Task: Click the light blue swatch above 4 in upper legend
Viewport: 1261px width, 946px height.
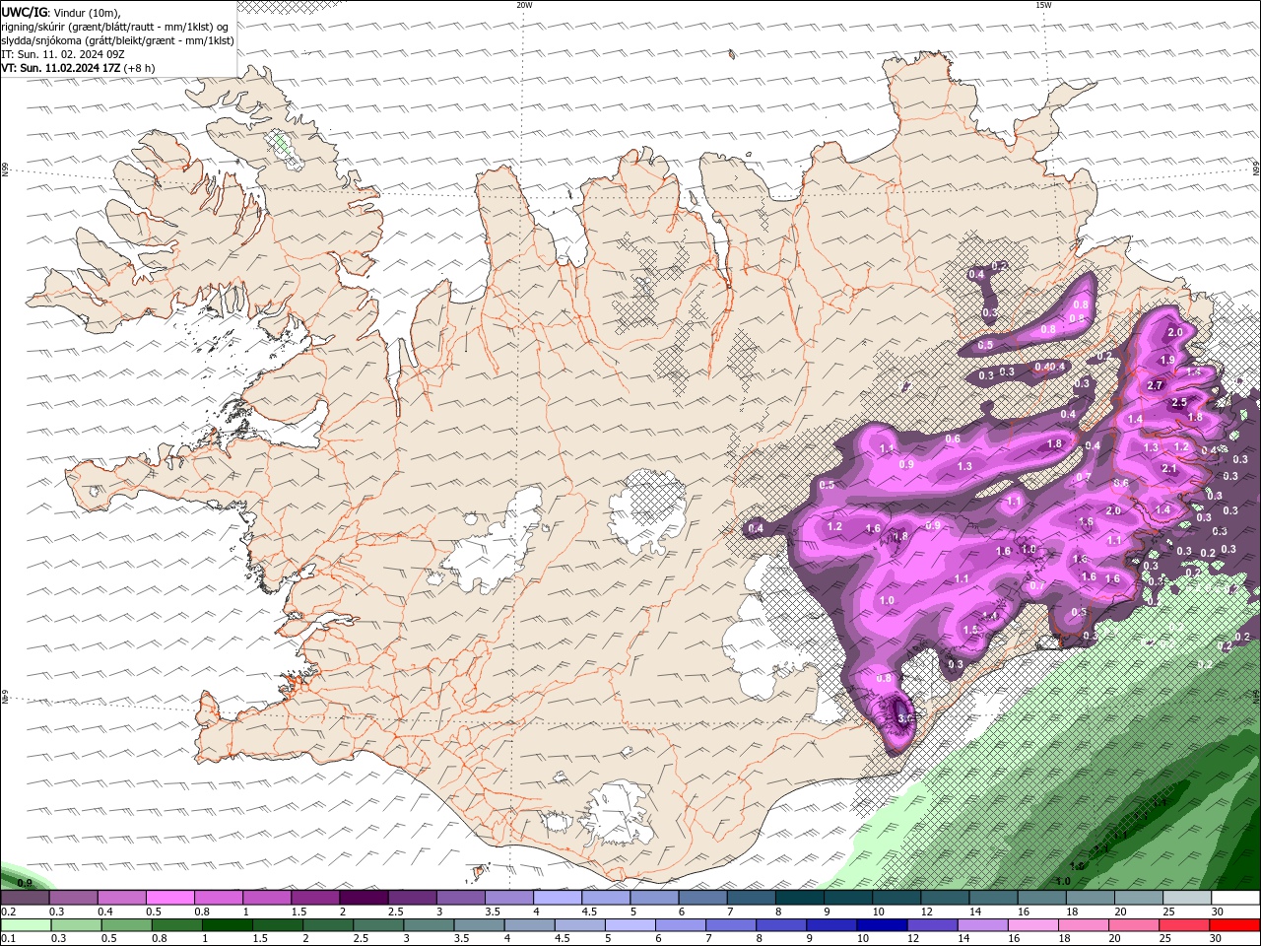Action: [x=557, y=898]
